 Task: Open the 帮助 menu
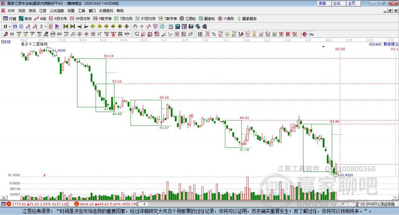120,11
